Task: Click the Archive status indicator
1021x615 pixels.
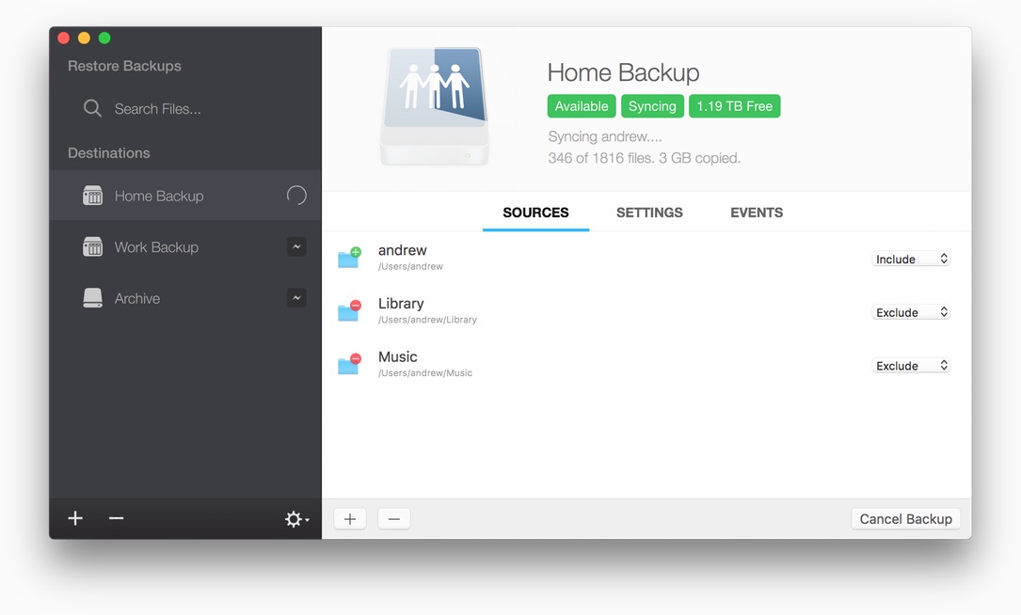Action: click(x=296, y=298)
